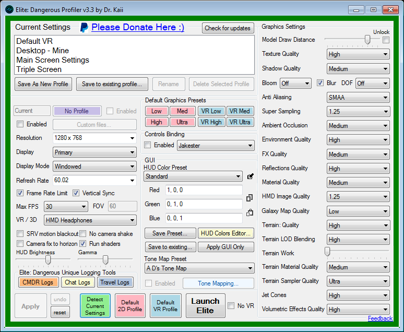Select the Default VR profile entry

tap(34, 41)
